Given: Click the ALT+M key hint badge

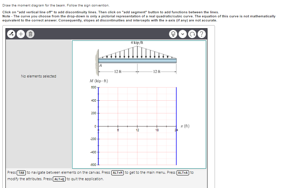Looking at the screenshot, I should (x=117, y=173).
